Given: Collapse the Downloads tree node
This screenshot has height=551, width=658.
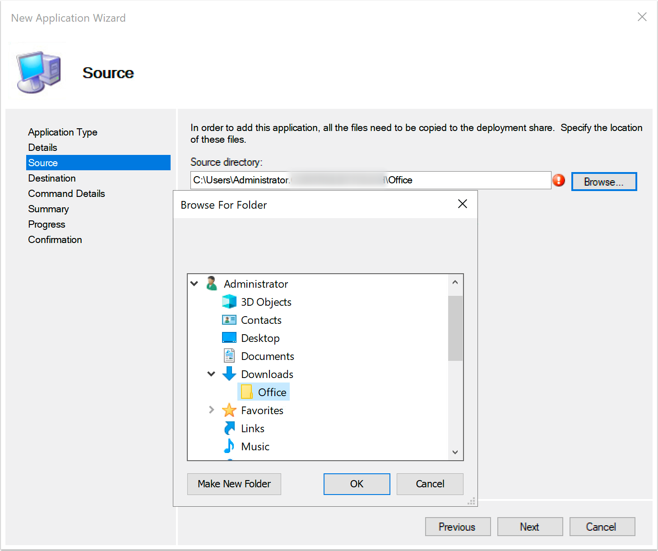Looking at the screenshot, I should click(x=211, y=374).
